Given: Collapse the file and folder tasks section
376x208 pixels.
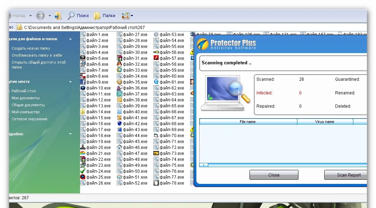Looking at the screenshot, I should [x=70, y=39].
